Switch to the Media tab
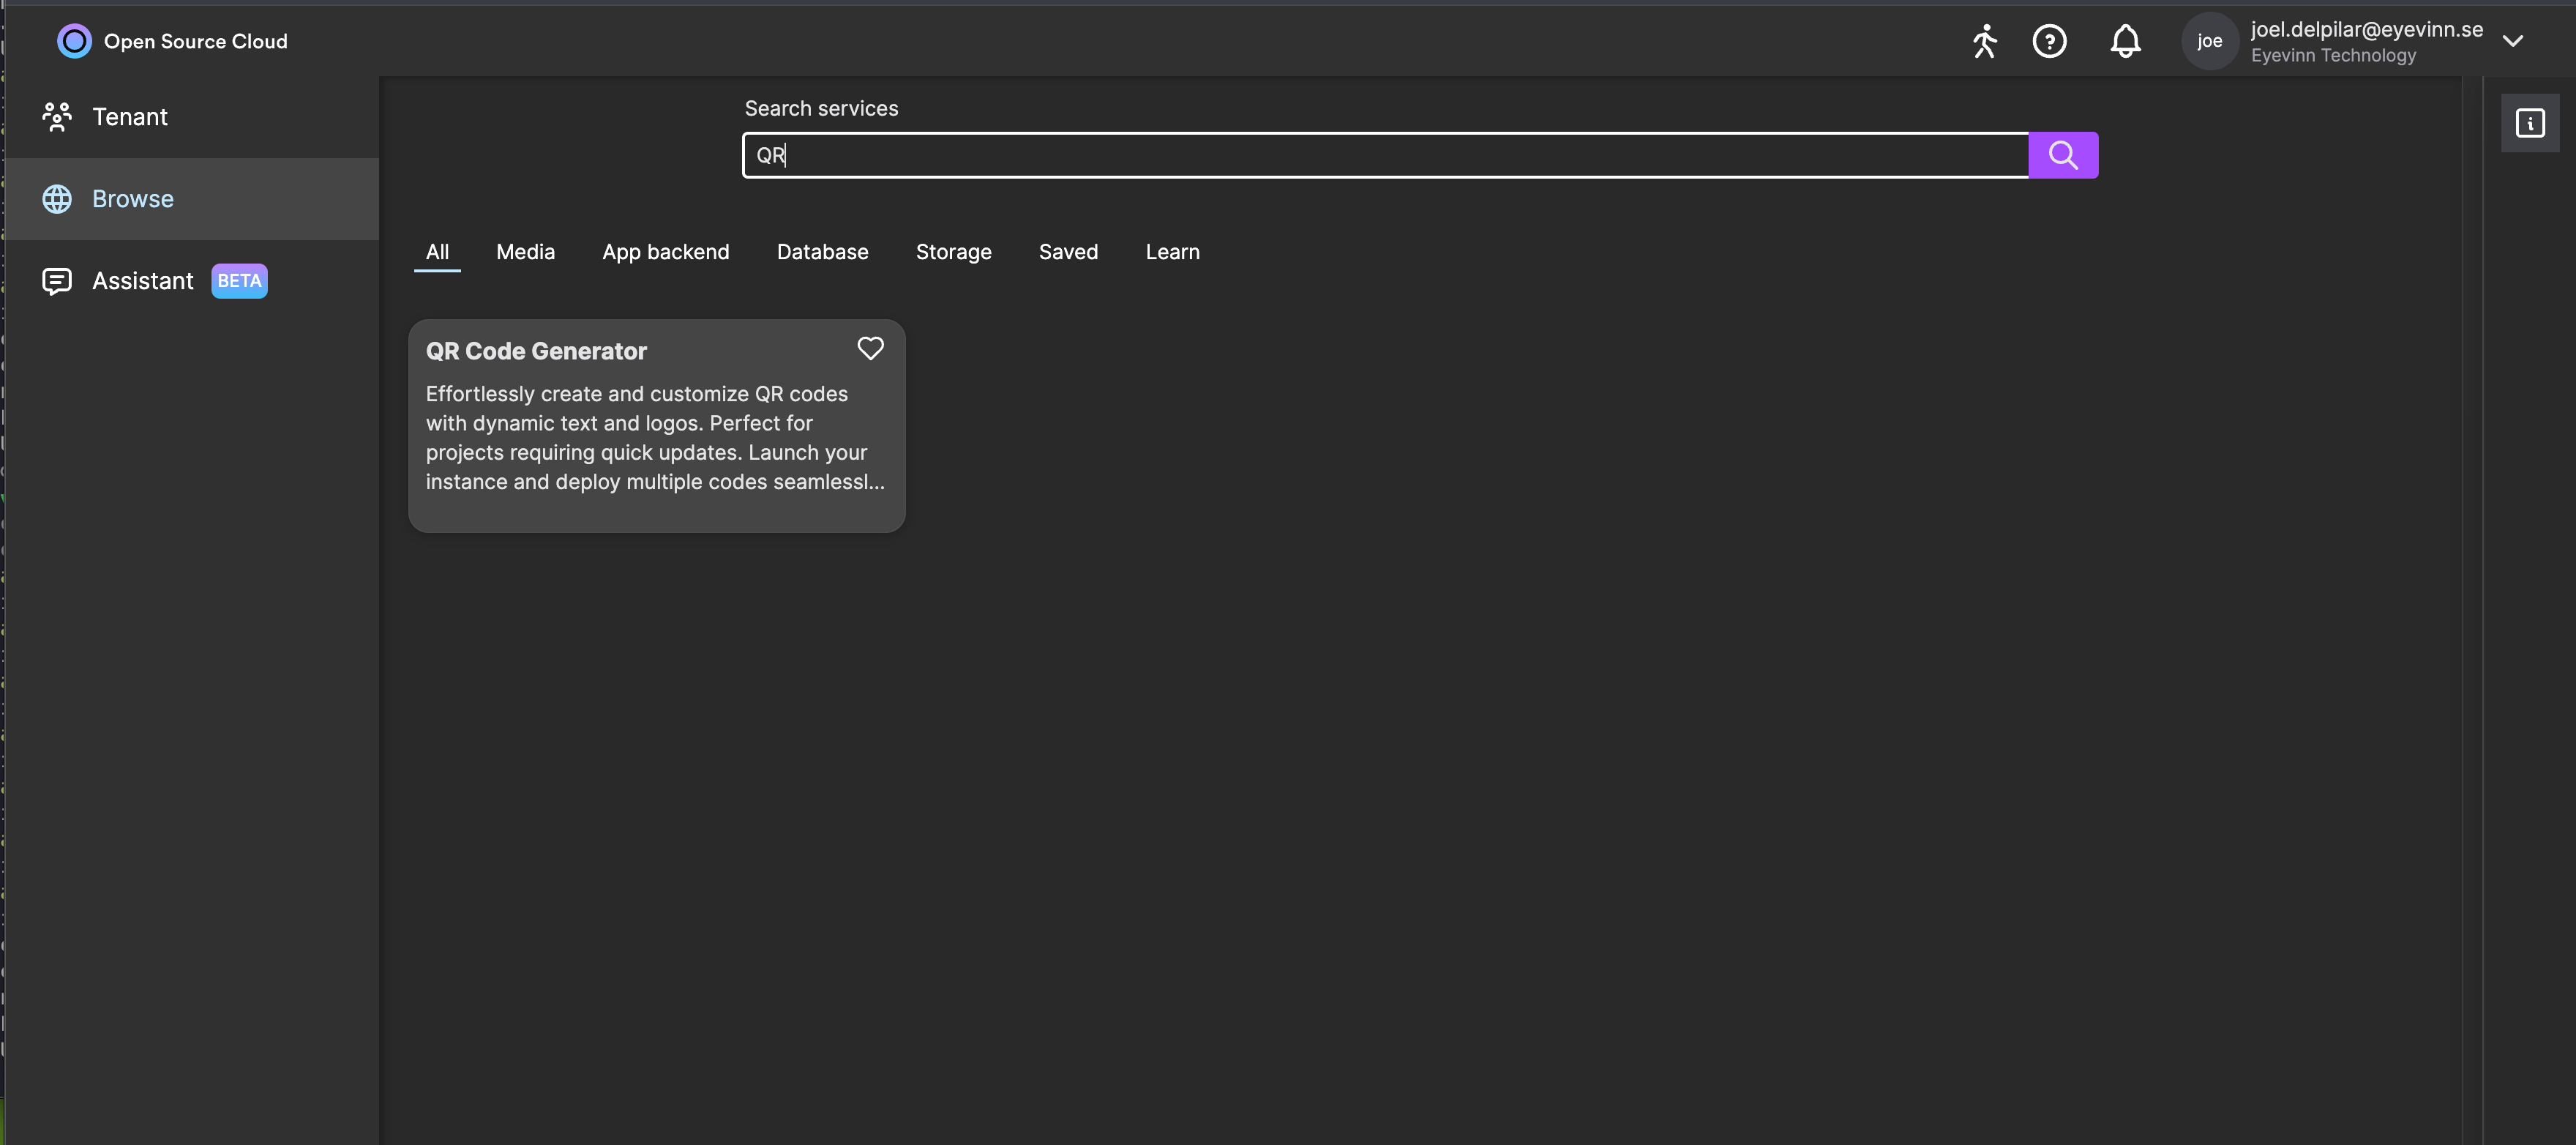Screen dimensions: 2576x1145 [525, 252]
